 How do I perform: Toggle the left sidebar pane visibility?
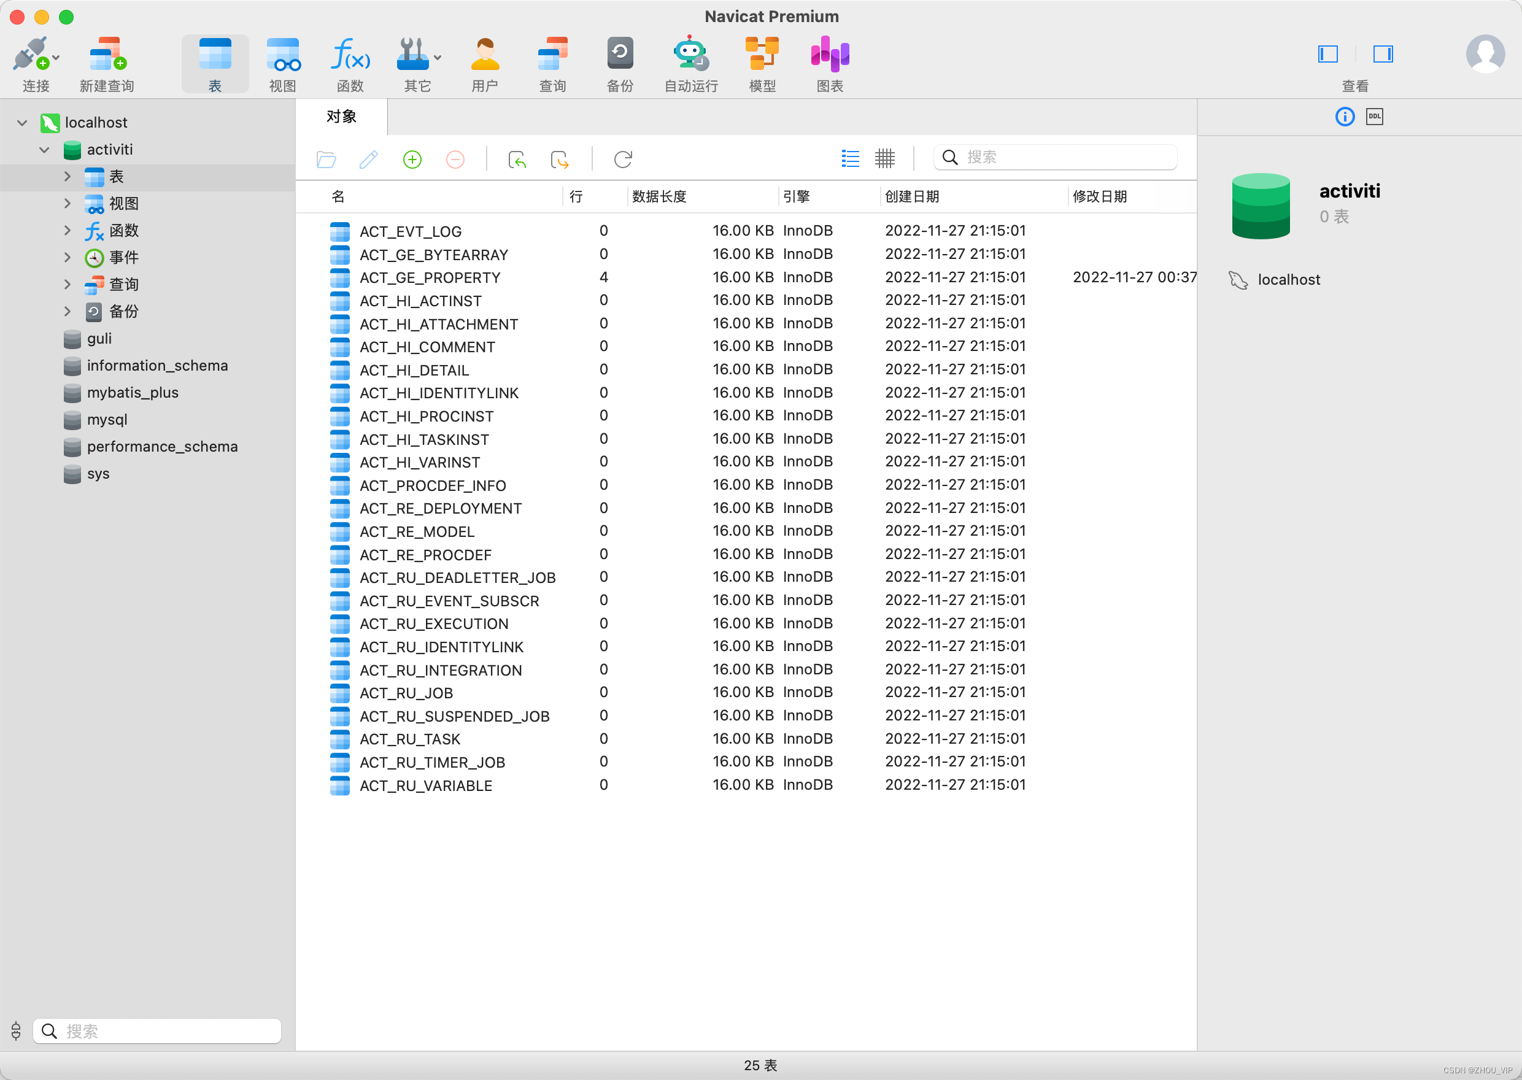(1327, 54)
